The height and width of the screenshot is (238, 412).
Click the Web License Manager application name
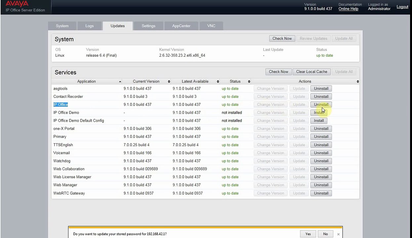click(72, 177)
